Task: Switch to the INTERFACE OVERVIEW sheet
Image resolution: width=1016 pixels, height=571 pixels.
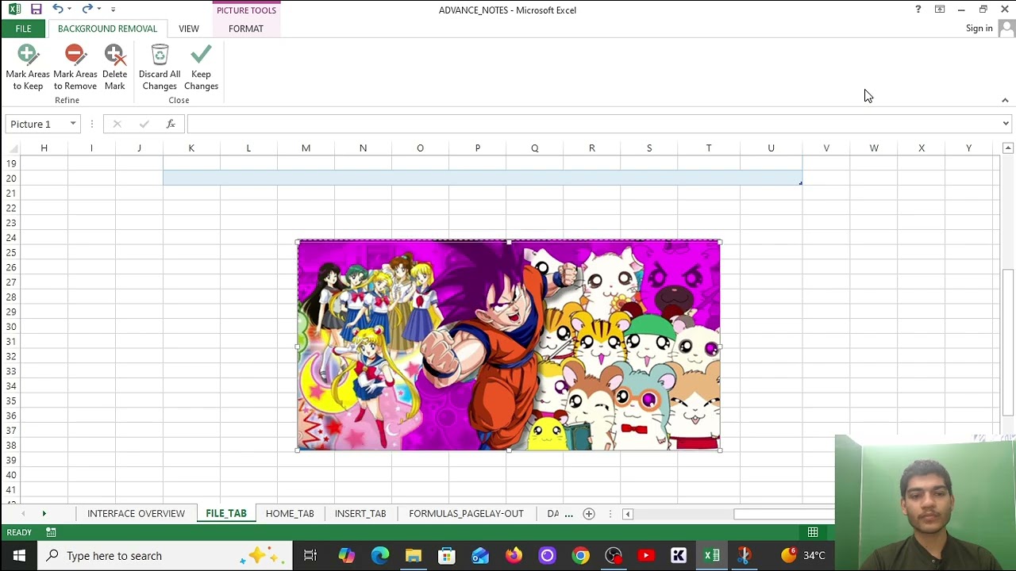Action: coord(136,513)
